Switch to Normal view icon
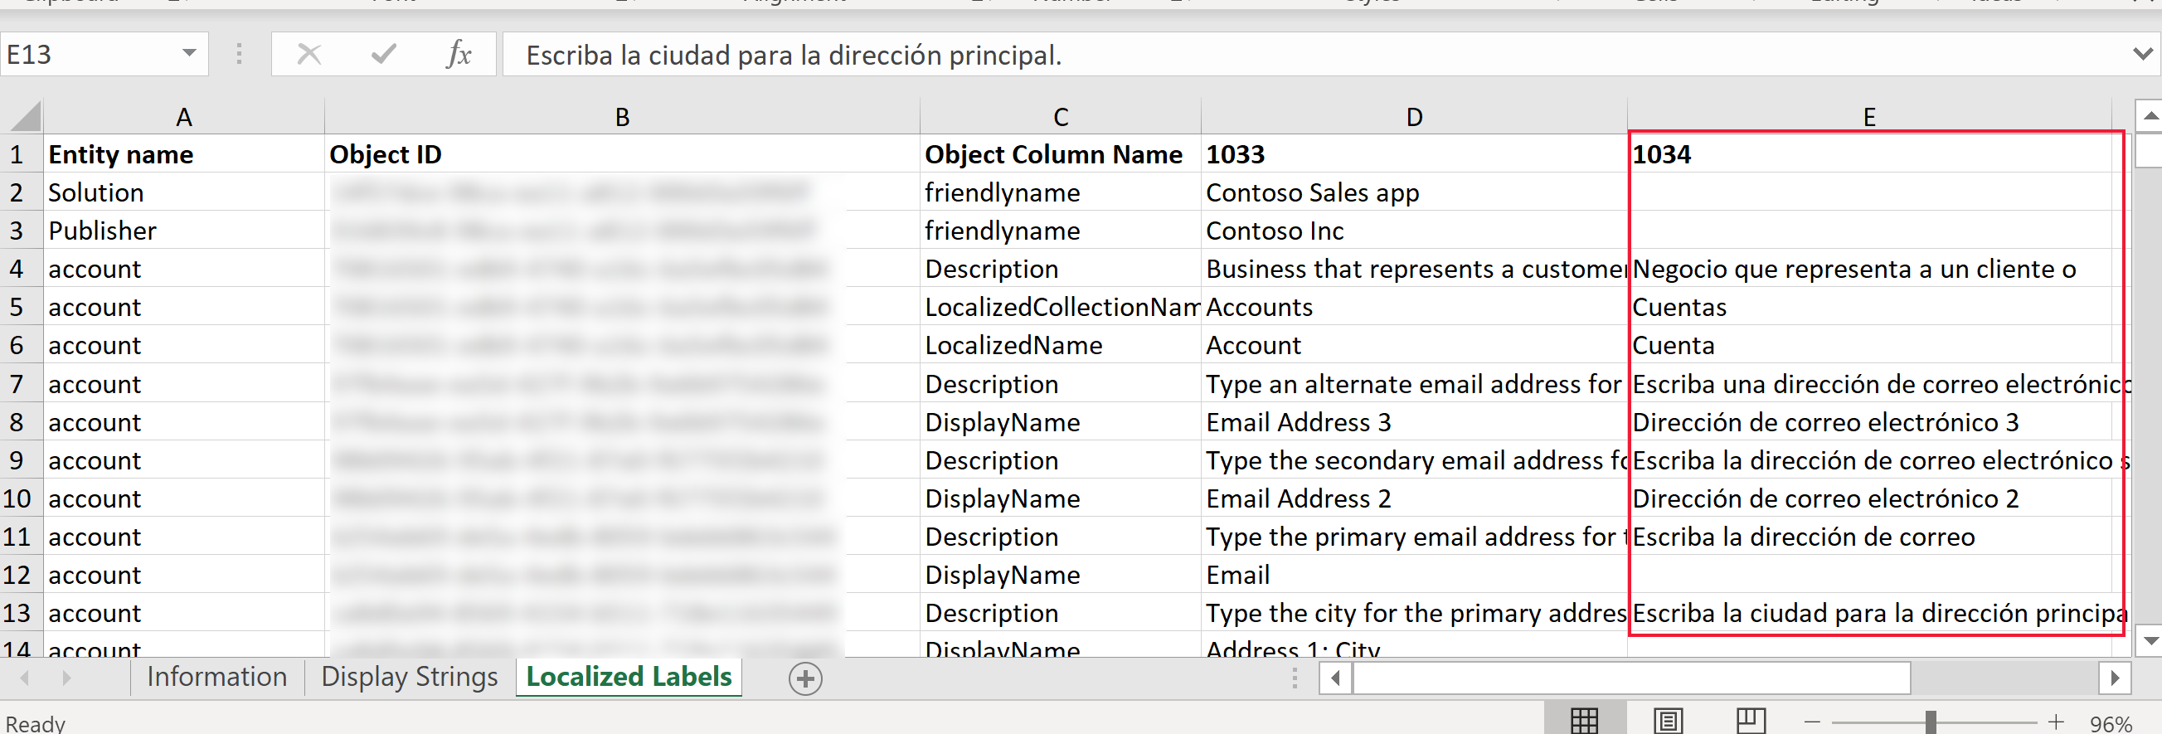The width and height of the screenshot is (2162, 734). [1584, 721]
